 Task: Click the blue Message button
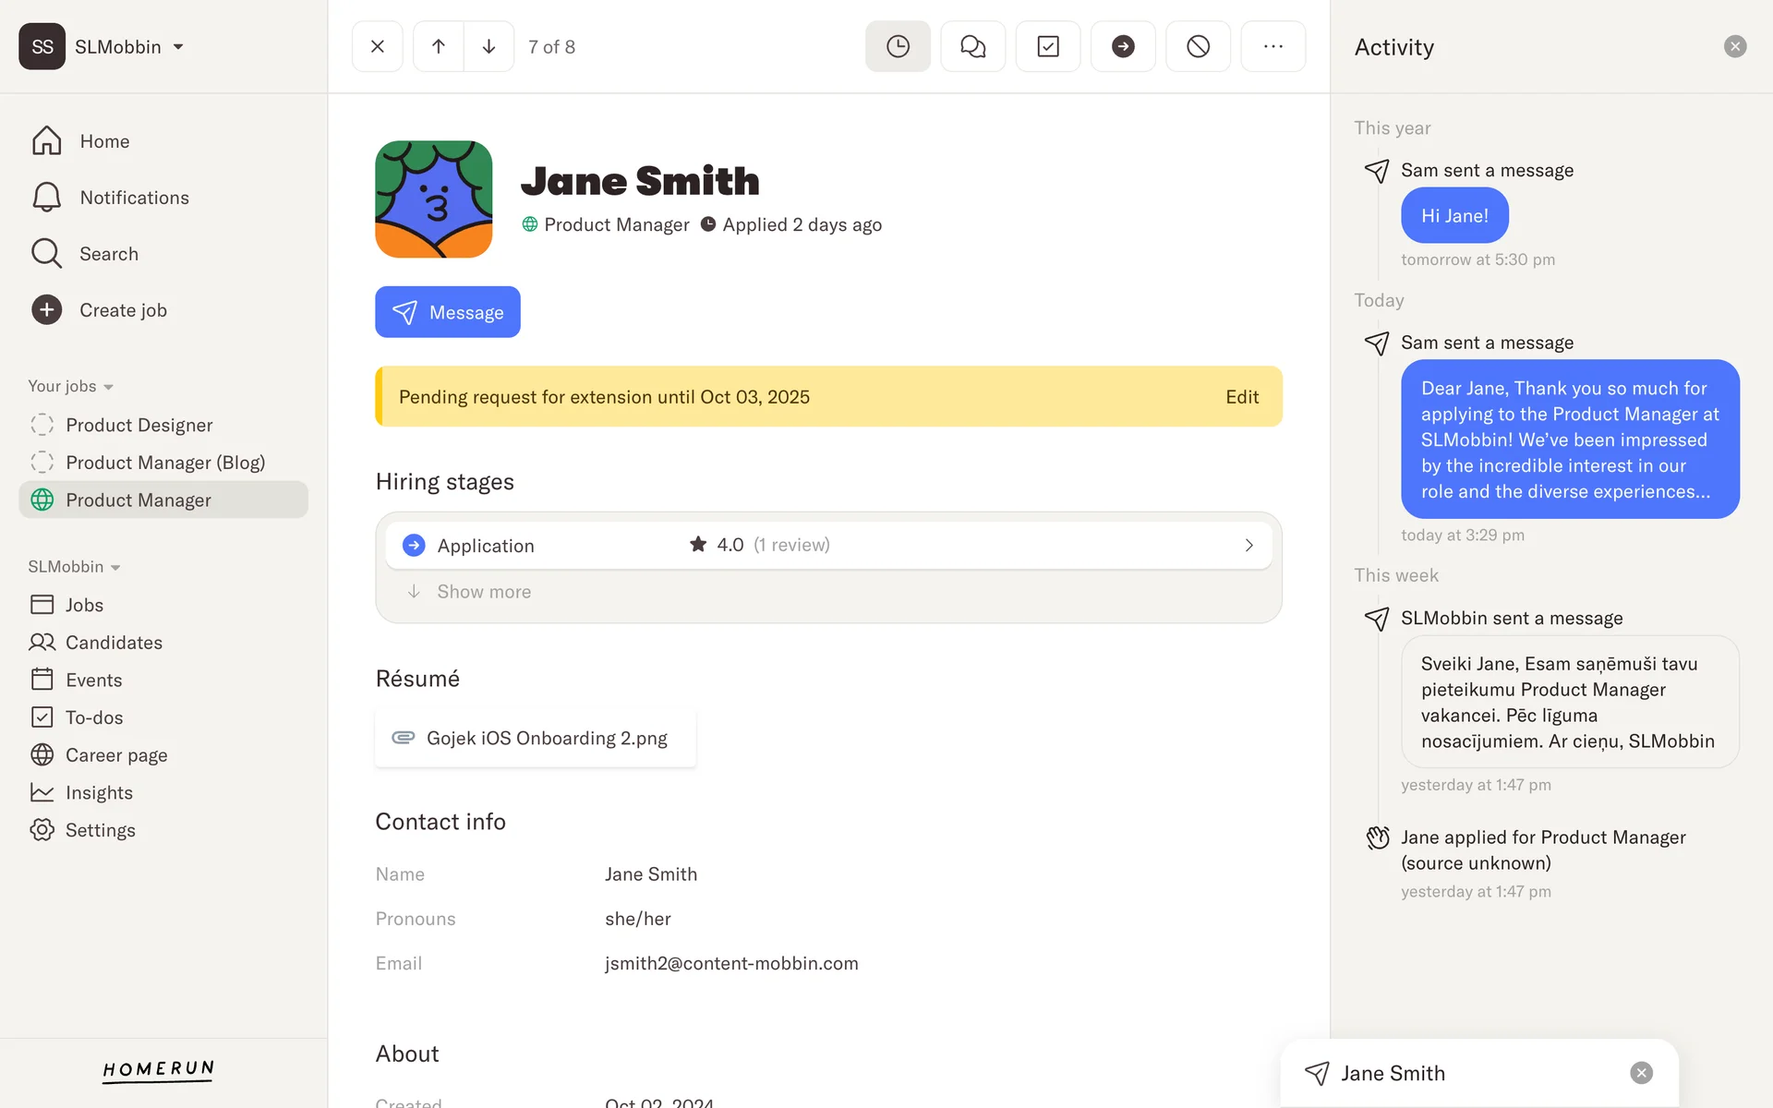pyautogui.click(x=447, y=312)
